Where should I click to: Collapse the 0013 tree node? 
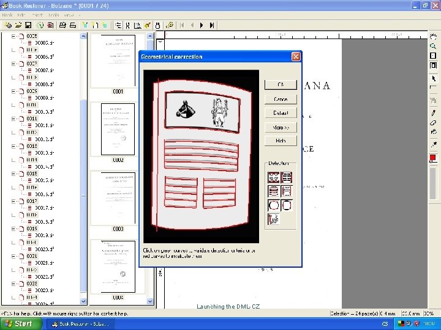point(13,146)
